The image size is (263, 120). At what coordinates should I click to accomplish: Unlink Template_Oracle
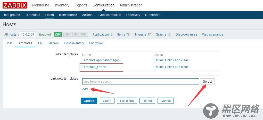pyautogui.click(x=159, y=67)
